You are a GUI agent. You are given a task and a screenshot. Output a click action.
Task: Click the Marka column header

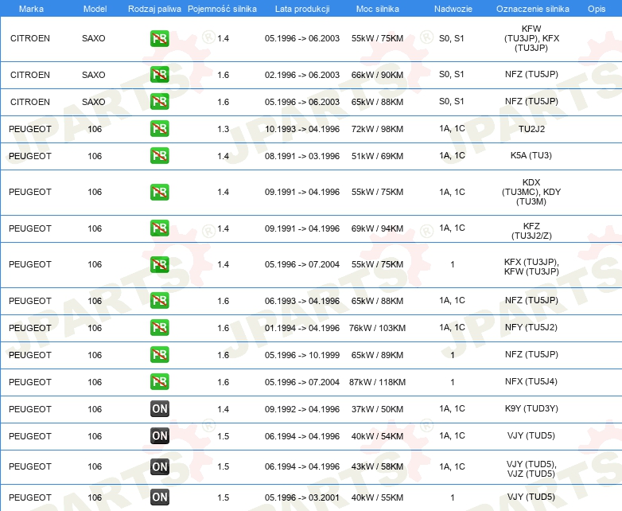(x=31, y=9)
